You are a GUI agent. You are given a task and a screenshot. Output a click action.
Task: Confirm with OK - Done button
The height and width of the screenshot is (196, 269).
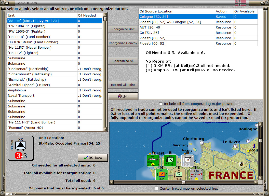click(93, 158)
